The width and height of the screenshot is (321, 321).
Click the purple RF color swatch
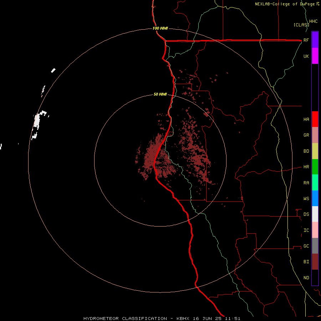pyautogui.click(x=315, y=40)
